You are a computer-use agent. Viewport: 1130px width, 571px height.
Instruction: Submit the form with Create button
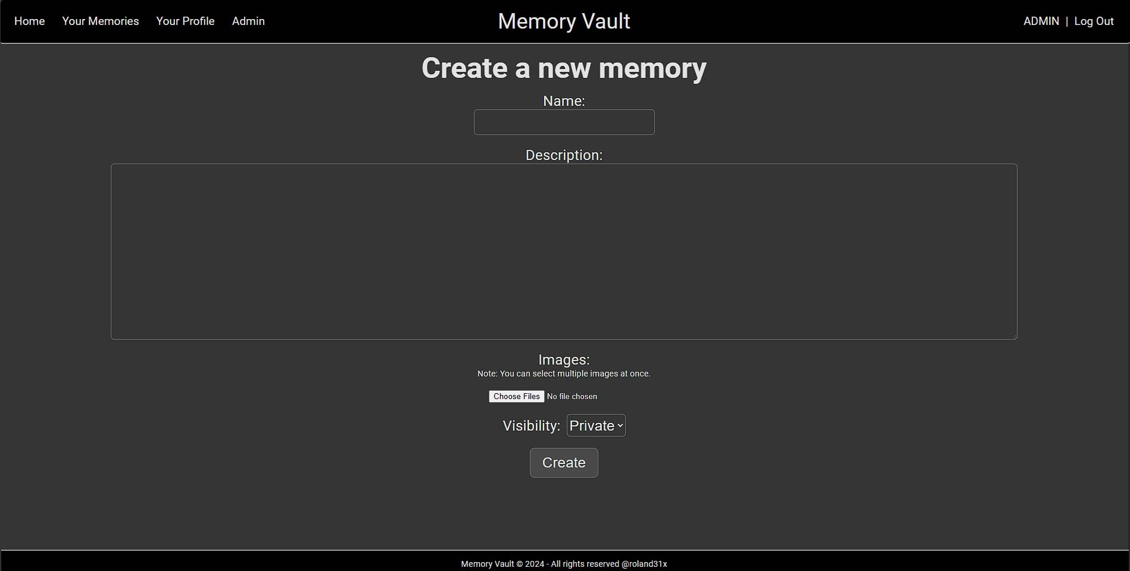coord(564,463)
